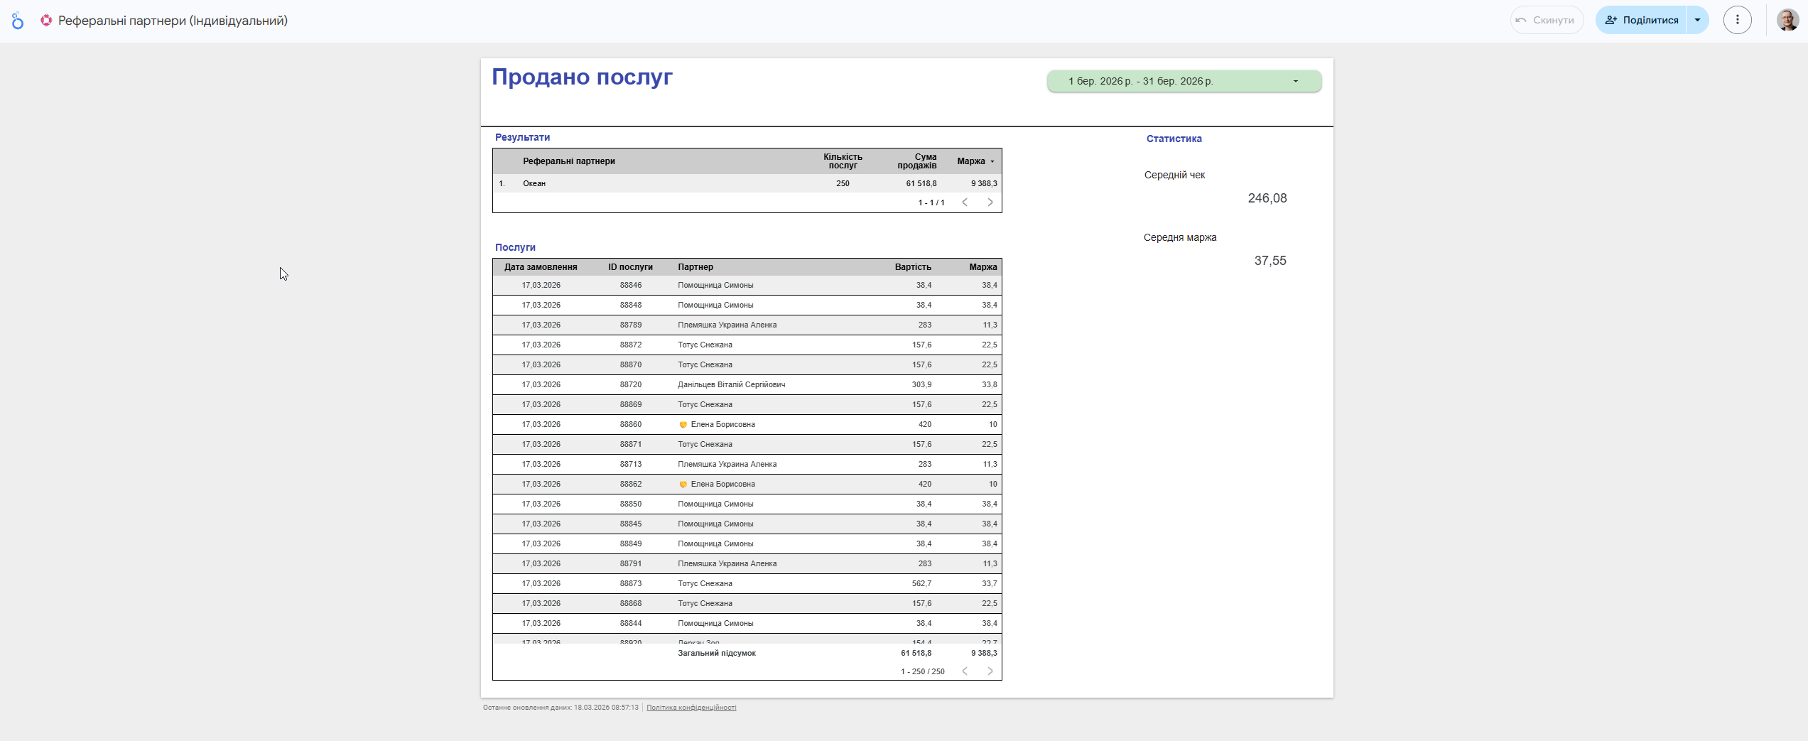The height and width of the screenshot is (741, 1808).
Task: Select the Океан partner row
Action: [534, 183]
